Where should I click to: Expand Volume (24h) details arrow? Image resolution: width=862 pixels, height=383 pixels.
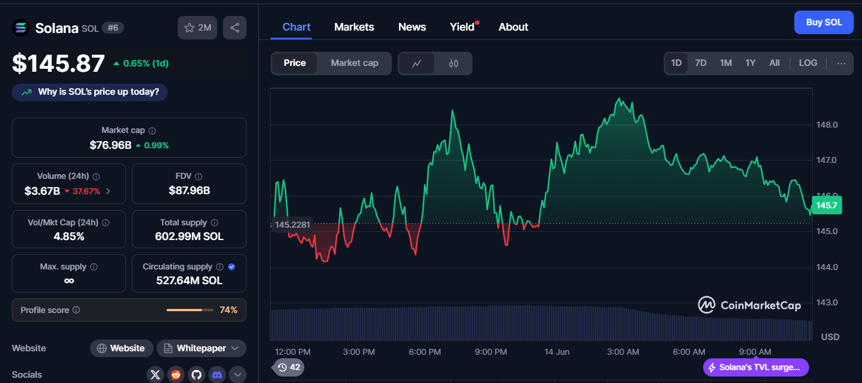coord(108,191)
